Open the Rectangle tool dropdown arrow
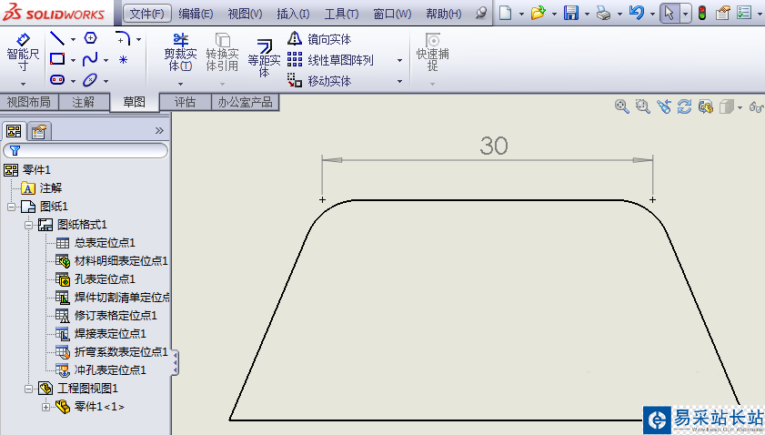Screen dimensions: 765x435 tap(73, 60)
